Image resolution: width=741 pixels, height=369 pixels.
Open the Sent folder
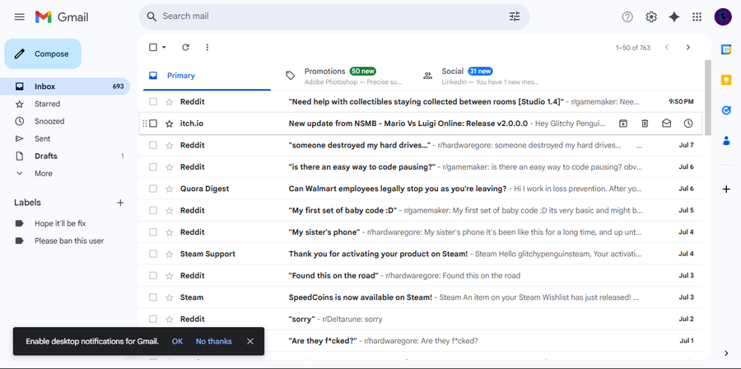(65, 139)
